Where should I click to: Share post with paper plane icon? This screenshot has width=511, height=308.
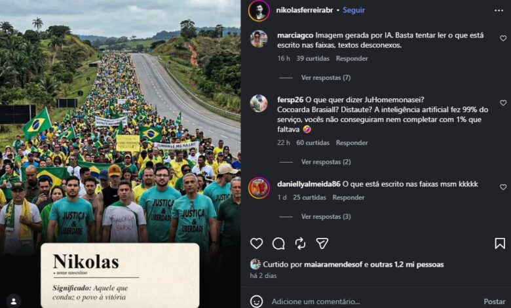[322, 243]
